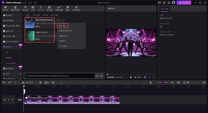
Task: Click the timeline zoom slider handle
Action: pyautogui.click(x=188, y=82)
